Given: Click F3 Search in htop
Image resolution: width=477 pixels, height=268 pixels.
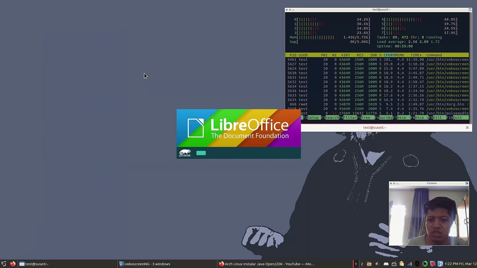Looking at the screenshot, I should [x=330, y=118].
